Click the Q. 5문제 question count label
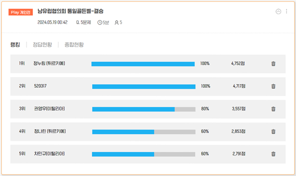296x176 pixels. (83, 22)
